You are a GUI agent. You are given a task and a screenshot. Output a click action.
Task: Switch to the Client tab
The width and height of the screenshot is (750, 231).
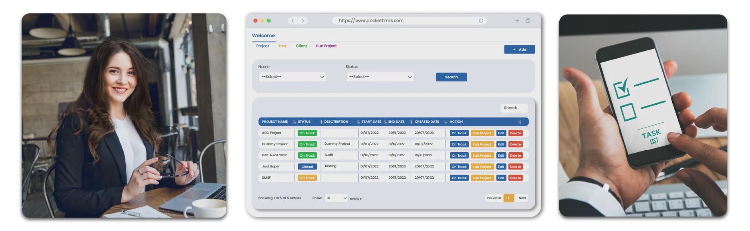pos(301,46)
